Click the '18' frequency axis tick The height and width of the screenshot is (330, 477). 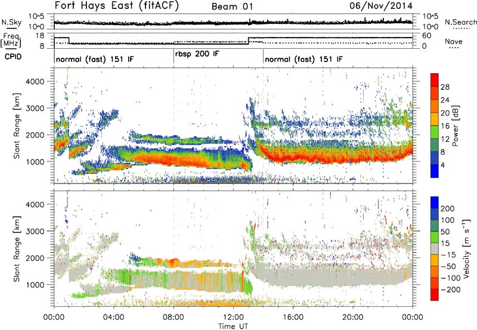[x=39, y=36]
